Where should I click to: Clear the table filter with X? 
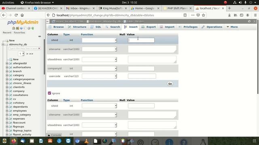(39, 48)
